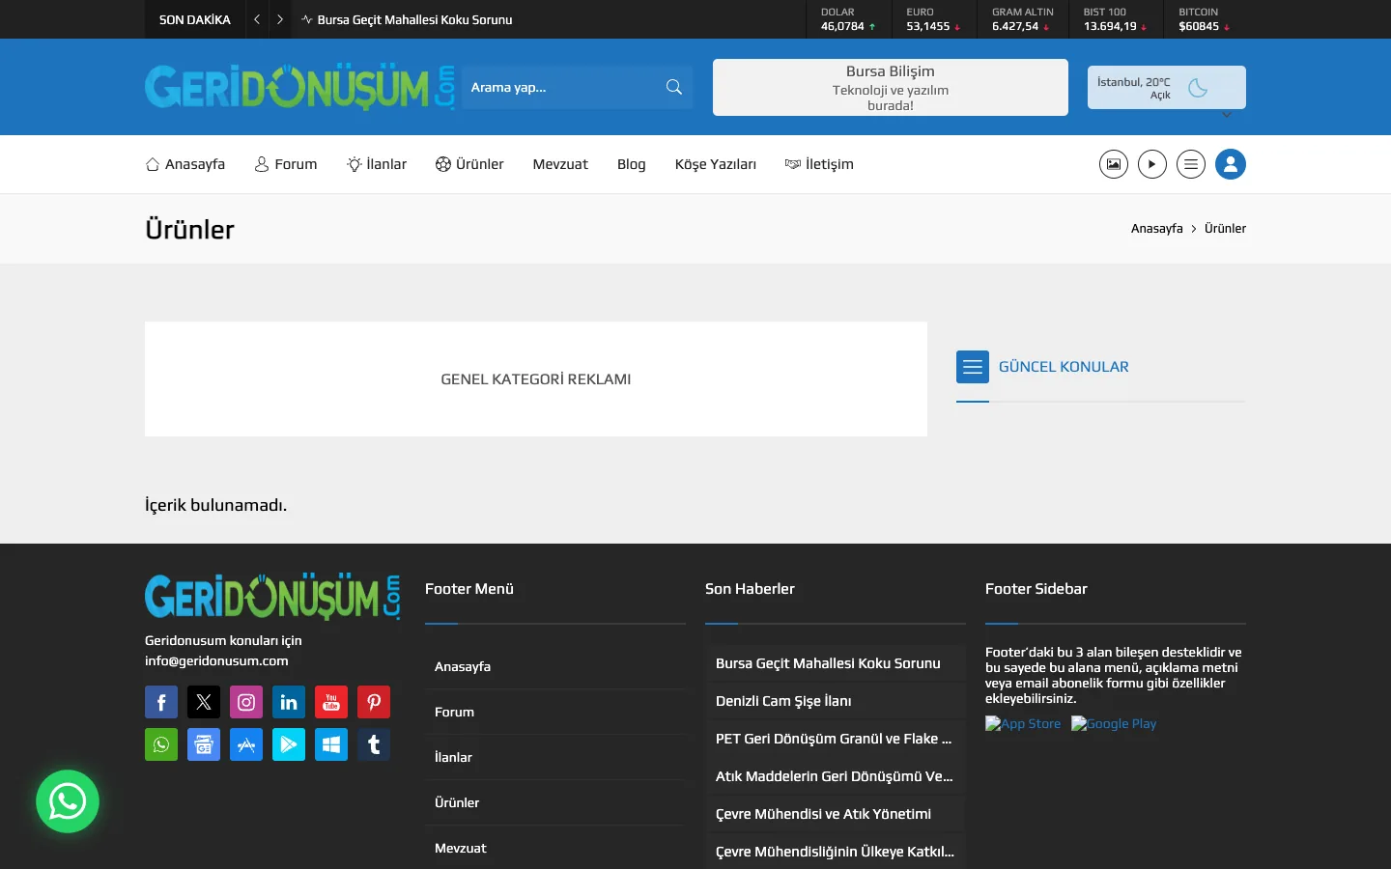Open 'Çevre Mühendisi ve Atık Yönetimi' news link
Image resolution: width=1391 pixels, height=869 pixels.
tap(823, 814)
